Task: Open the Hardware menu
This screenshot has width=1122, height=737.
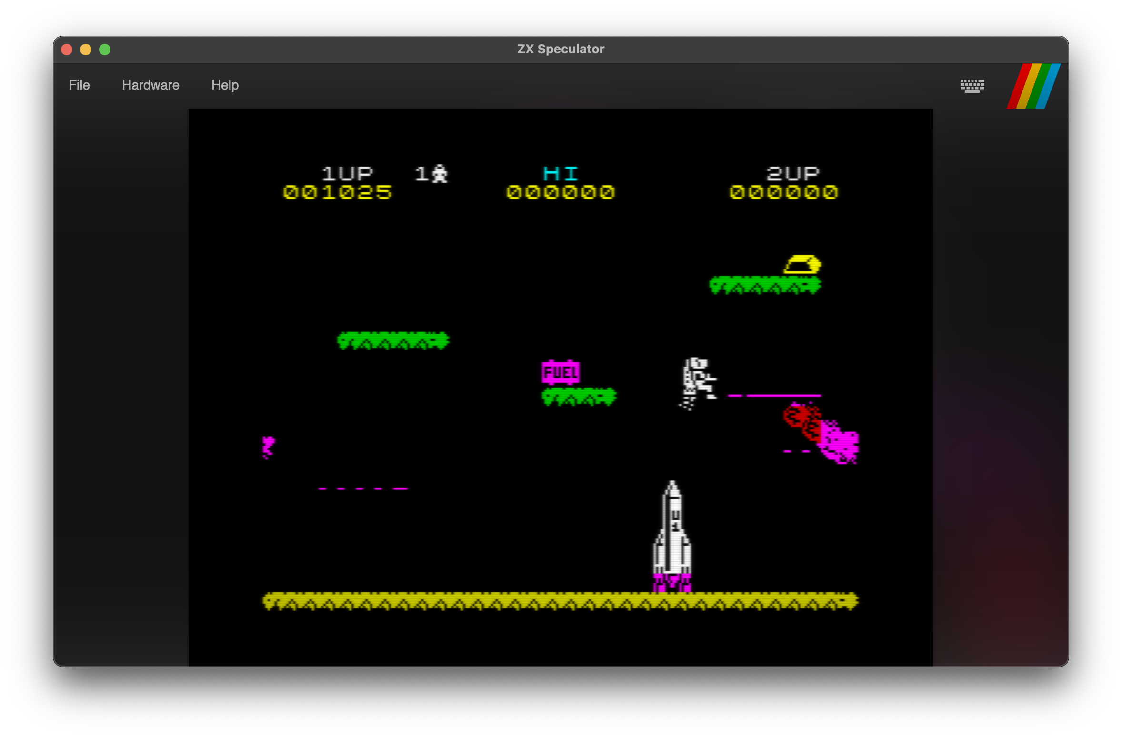Action: [x=150, y=85]
